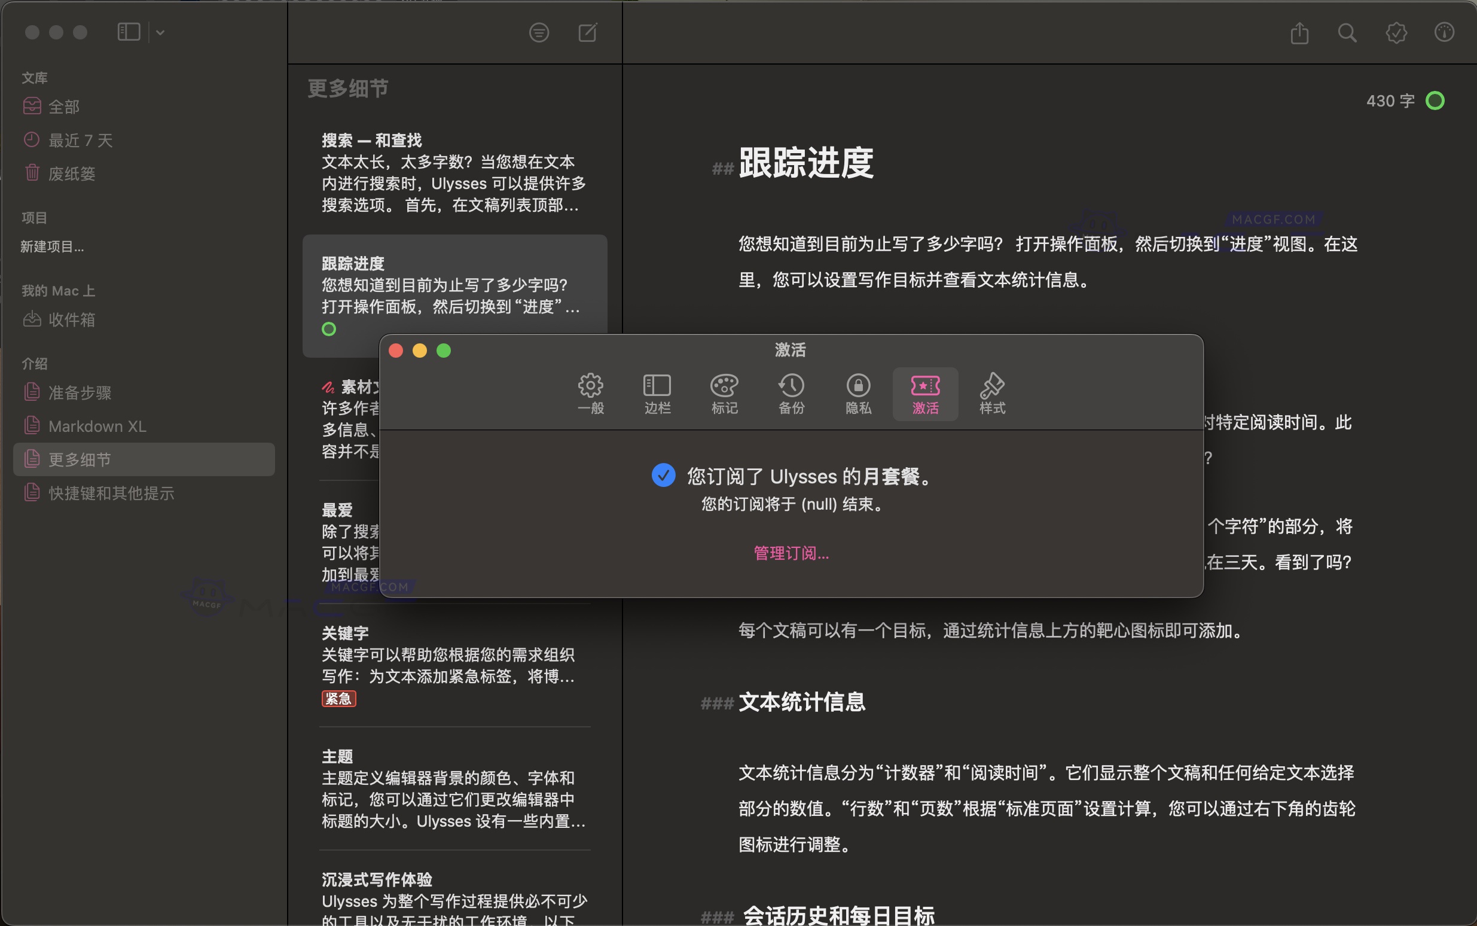Select the 标记 markup pane

(724, 392)
